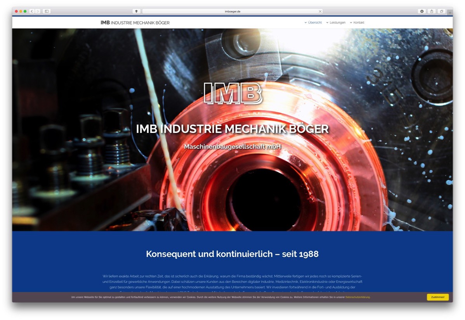Expand the Kontakt navigation menu
This screenshot has height=320, width=465.
[x=358, y=22]
